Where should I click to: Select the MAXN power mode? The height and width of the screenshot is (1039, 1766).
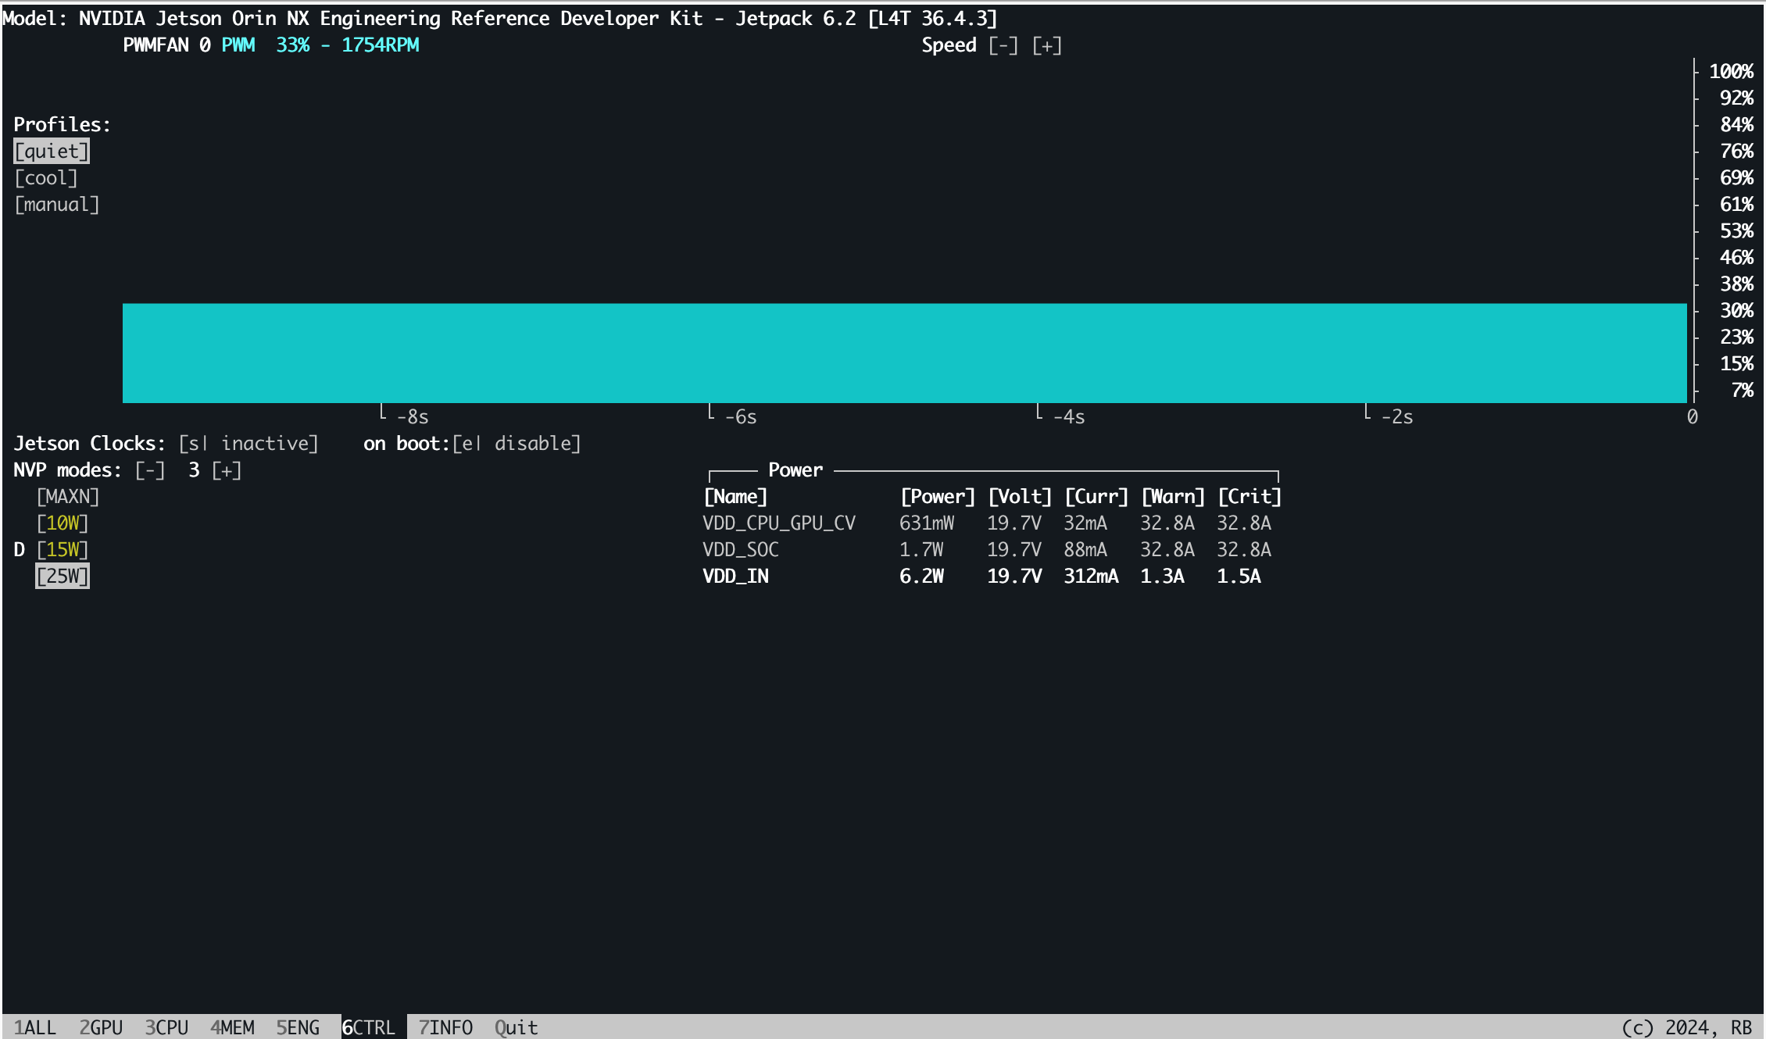click(68, 497)
